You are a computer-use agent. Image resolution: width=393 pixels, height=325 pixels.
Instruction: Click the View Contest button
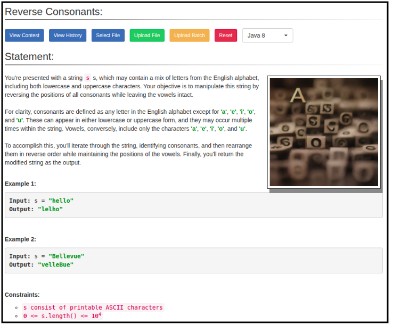tap(24, 36)
